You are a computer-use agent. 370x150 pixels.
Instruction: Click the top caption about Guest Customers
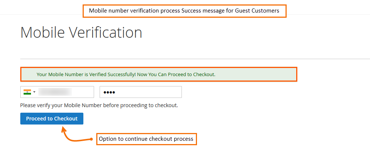tap(184, 11)
